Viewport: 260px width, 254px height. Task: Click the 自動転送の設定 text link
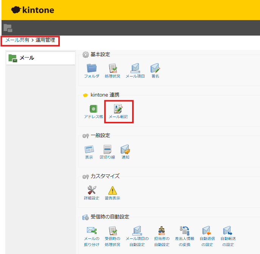[x=228, y=242]
